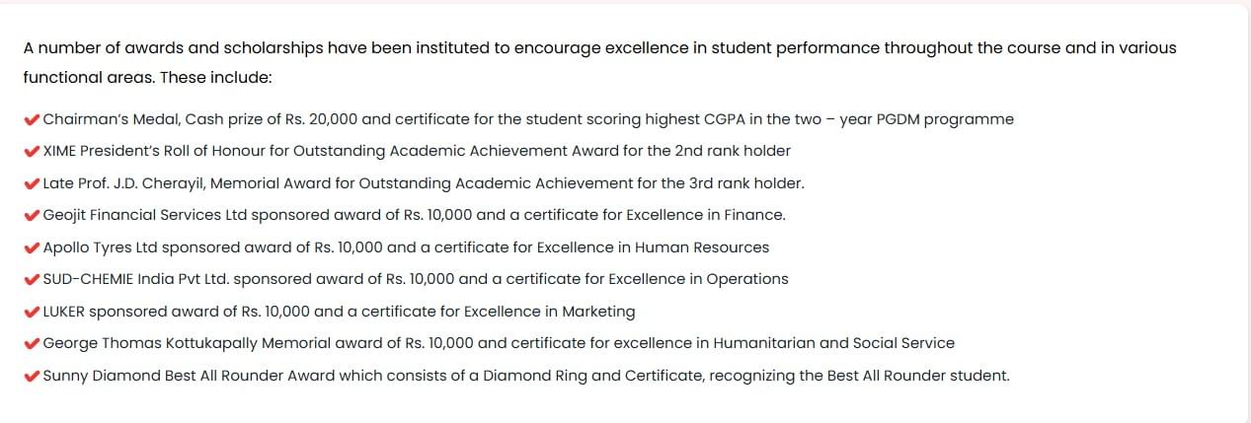1251x423 pixels.
Task: Click the checkmark beside Sunny Diamond award
Action: [32, 376]
